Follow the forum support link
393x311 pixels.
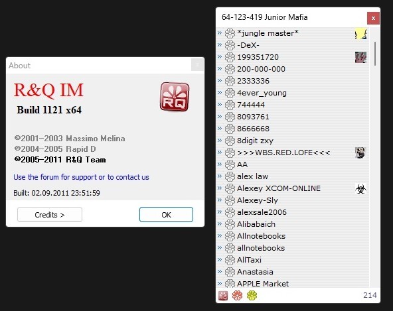tap(81, 177)
